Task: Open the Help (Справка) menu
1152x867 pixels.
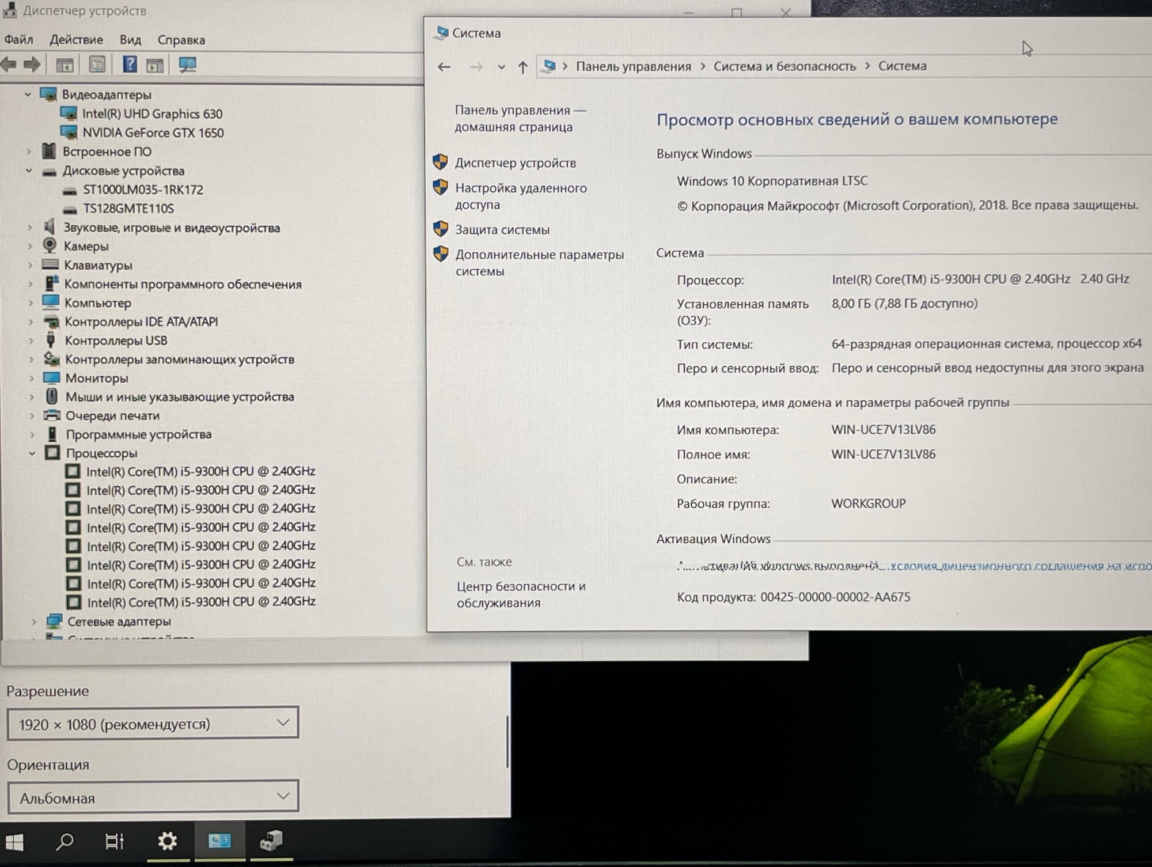Action: click(181, 40)
